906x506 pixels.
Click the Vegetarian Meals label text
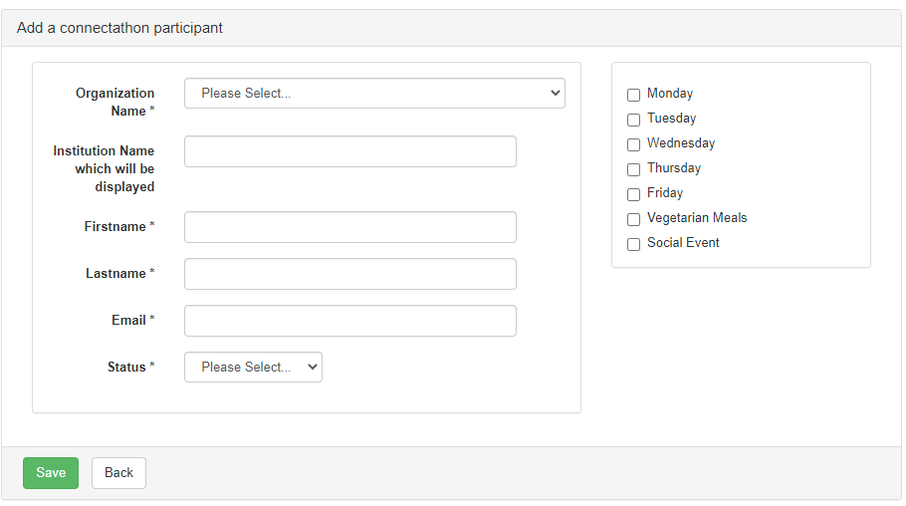click(x=697, y=218)
